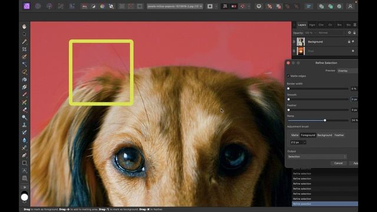Select the Move arrow tool

tap(24, 34)
